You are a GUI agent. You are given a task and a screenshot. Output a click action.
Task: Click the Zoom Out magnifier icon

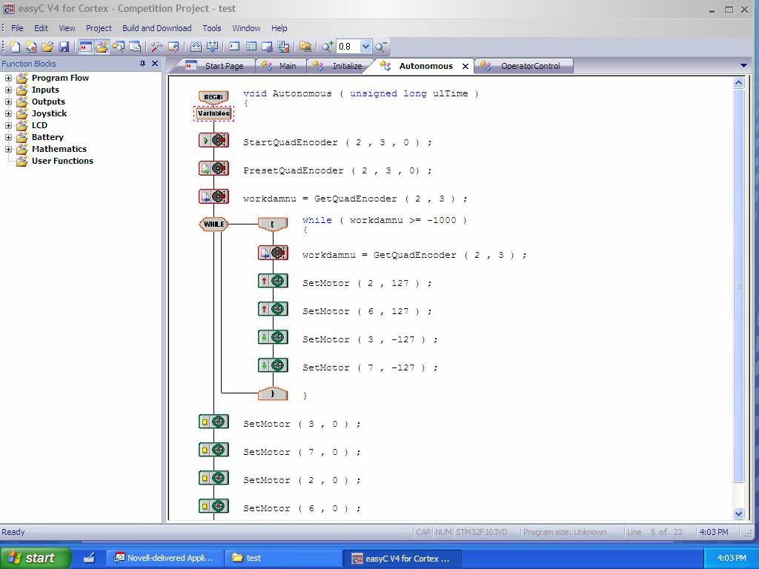(x=381, y=47)
